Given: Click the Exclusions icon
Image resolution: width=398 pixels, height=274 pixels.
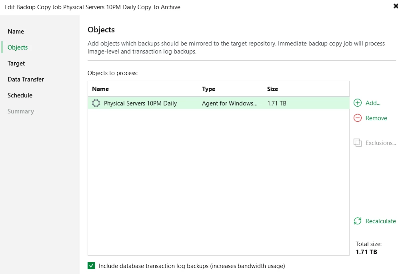Looking at the screenshot, I should [358, 143].
